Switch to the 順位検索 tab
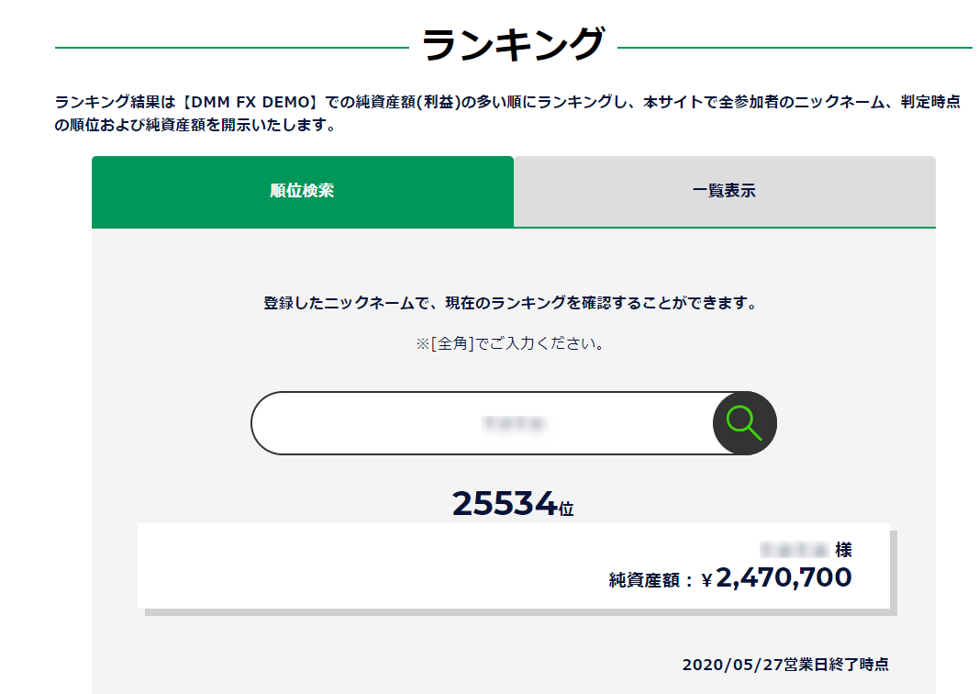Viewport: 978px width, 694px height. click(x=303, y=191)
